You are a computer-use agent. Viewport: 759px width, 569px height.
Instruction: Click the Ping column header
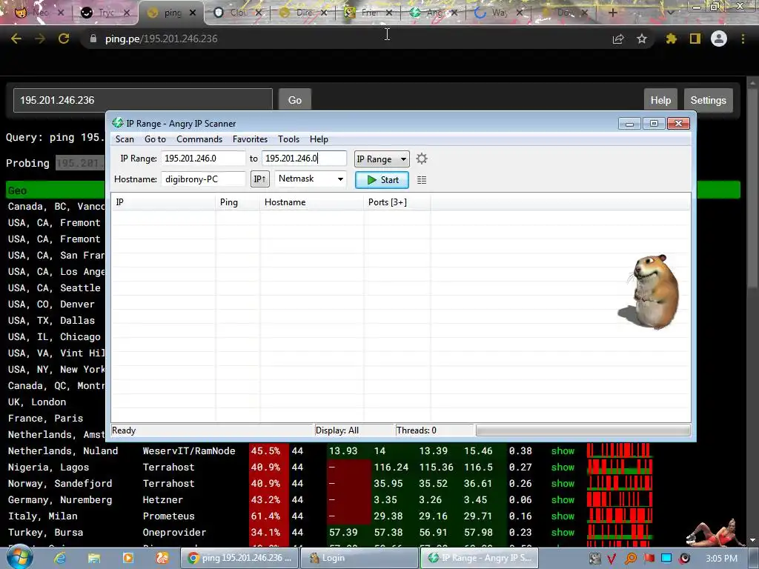pos(238,202)
